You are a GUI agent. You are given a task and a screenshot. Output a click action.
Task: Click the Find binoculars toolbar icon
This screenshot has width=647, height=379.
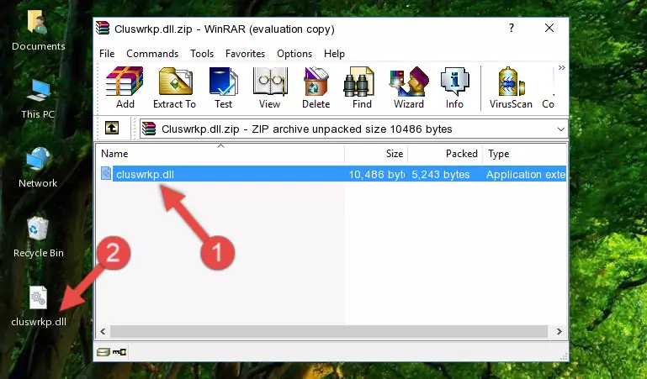[x=362, y=87]
